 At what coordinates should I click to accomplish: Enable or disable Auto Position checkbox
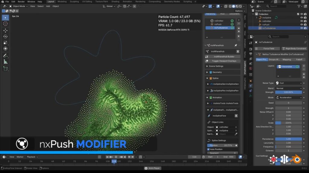tap(208, 149)
